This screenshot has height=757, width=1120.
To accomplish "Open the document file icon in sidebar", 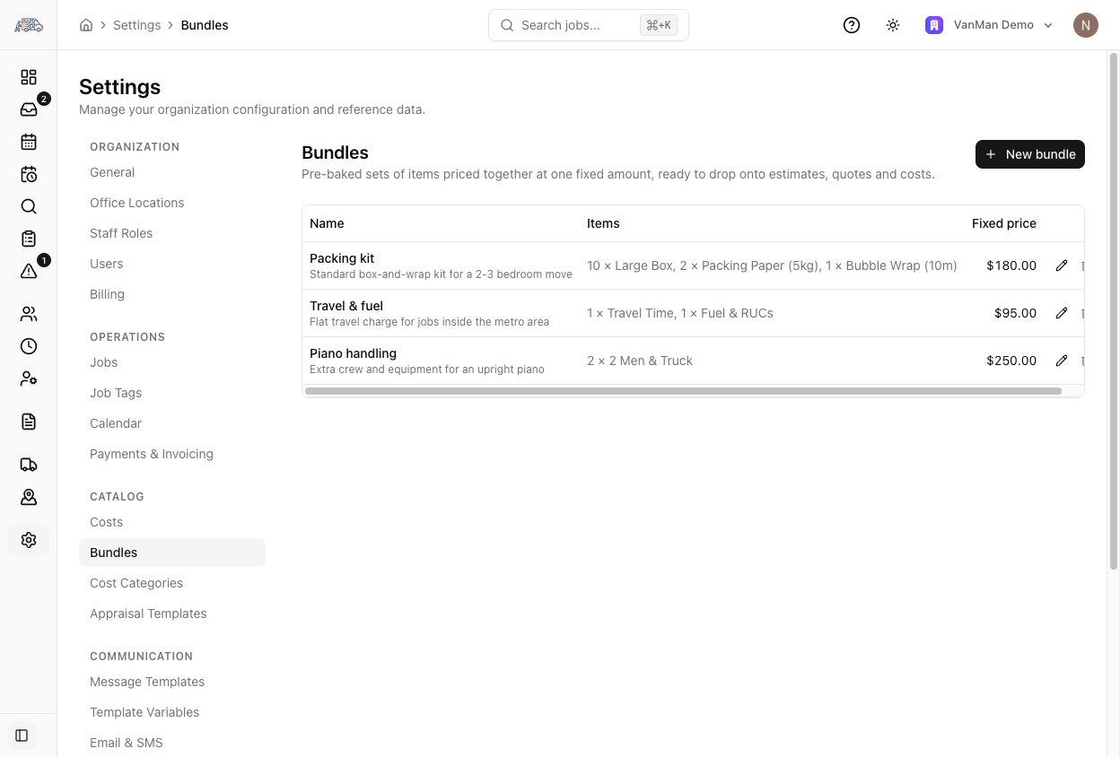I will tap(29, 422).
